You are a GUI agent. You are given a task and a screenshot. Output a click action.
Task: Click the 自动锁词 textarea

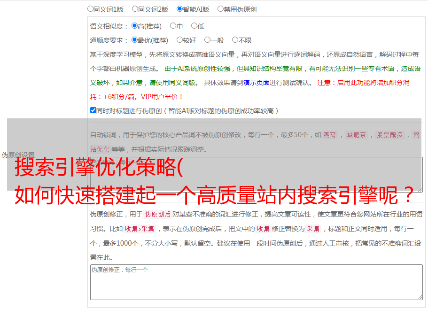click(257, 175)
